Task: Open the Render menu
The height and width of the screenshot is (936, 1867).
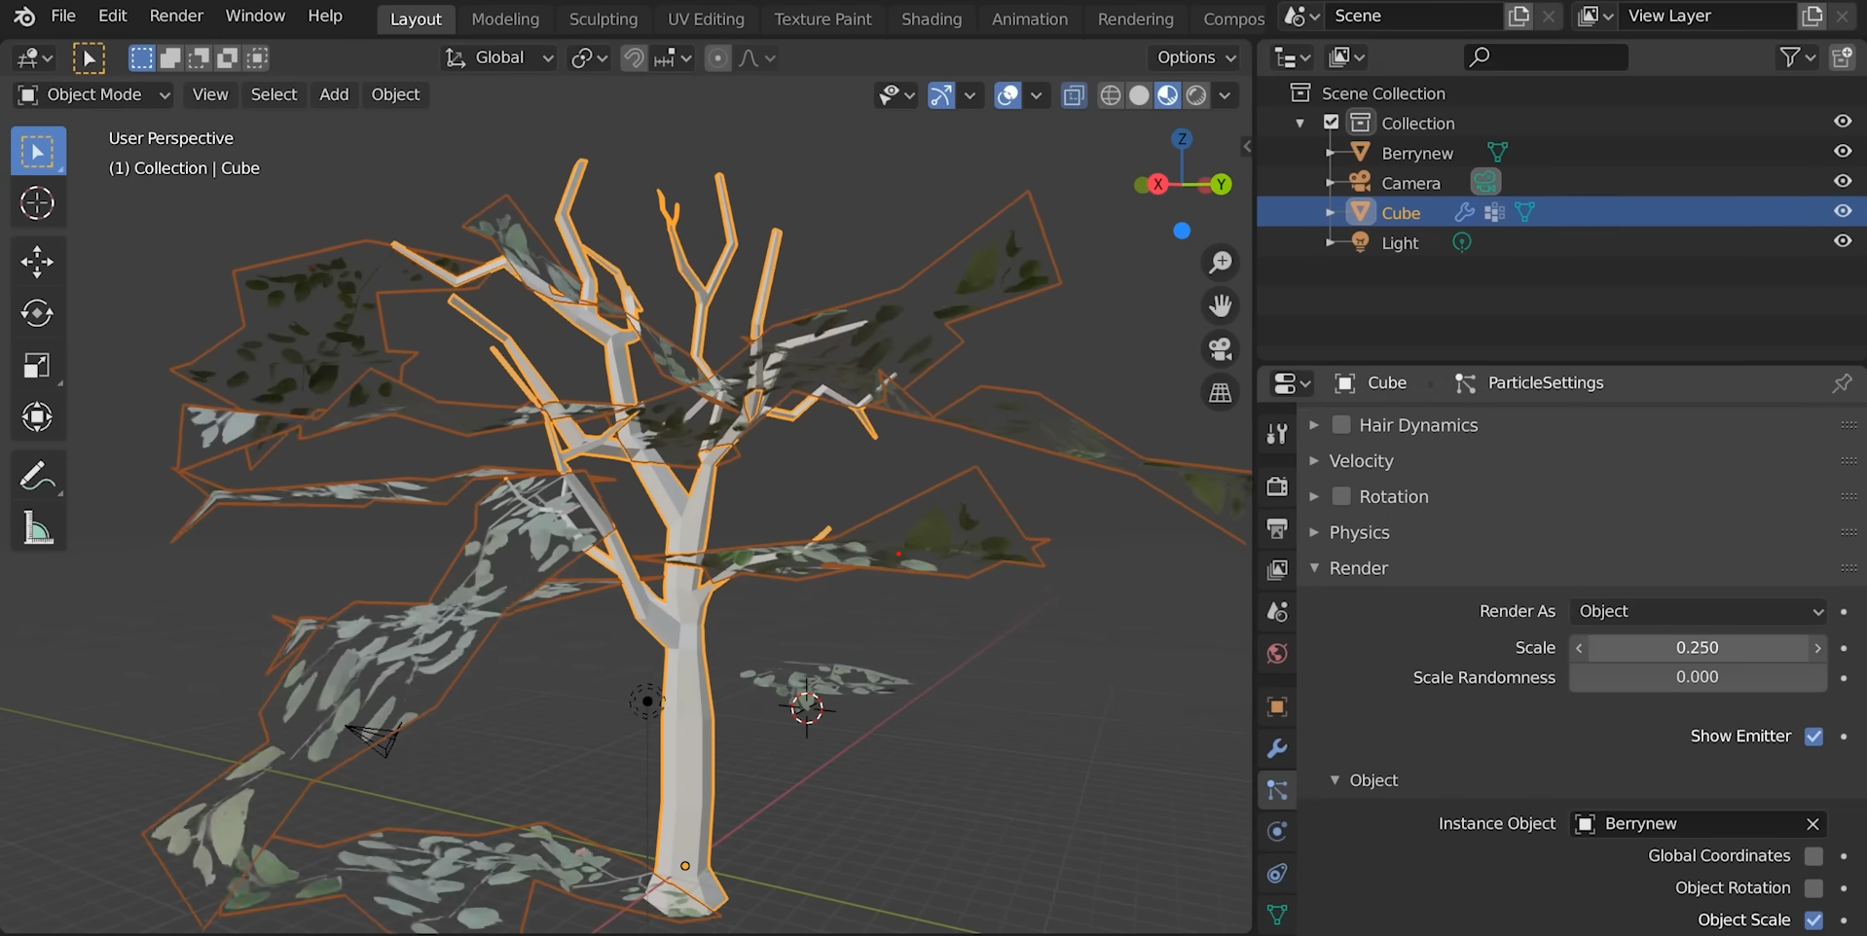Action: [x=175, y=16]
